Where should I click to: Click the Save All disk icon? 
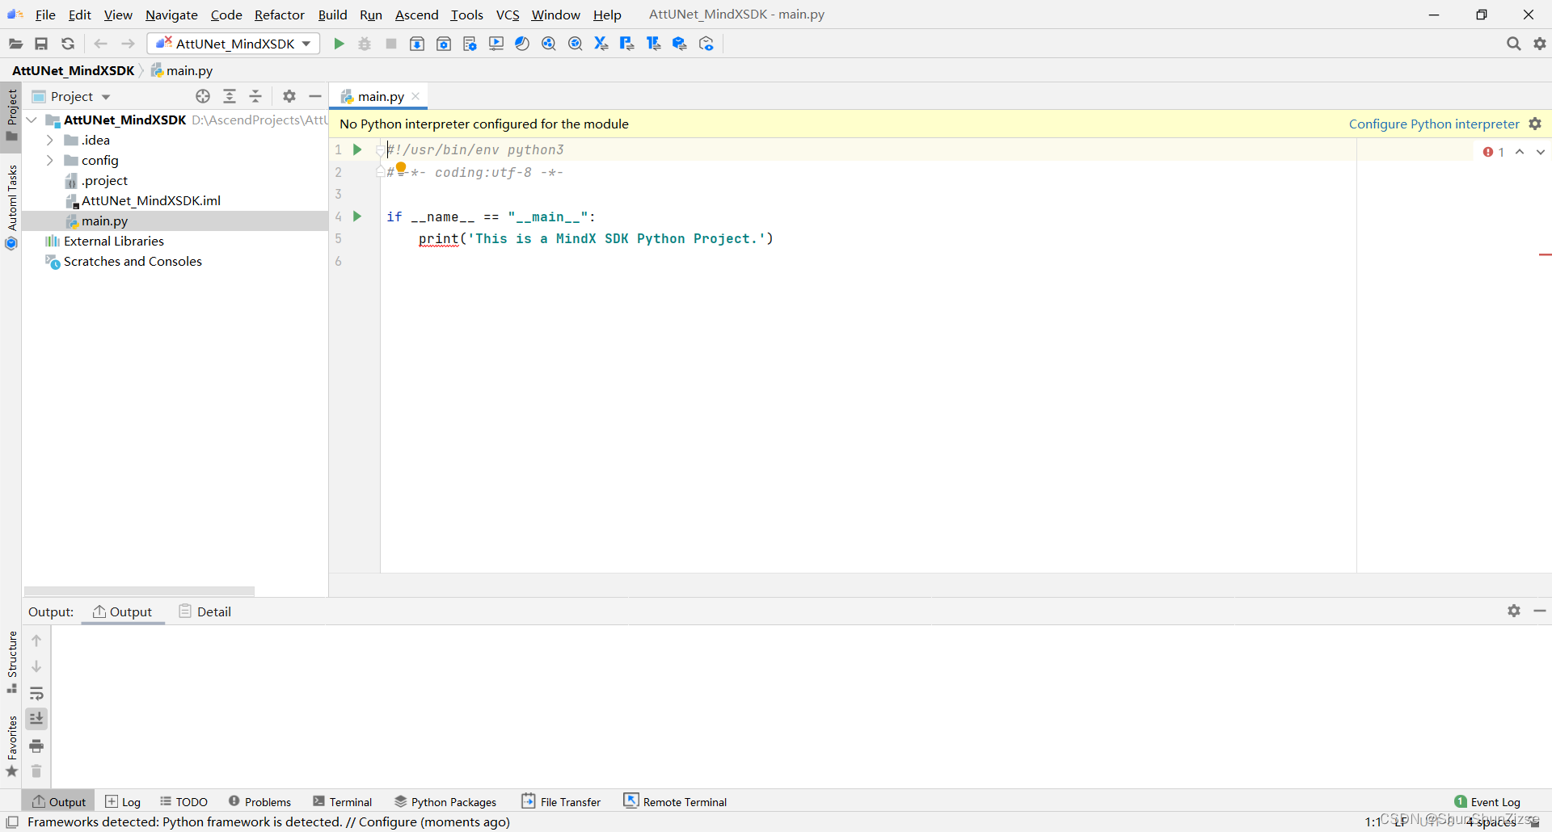tap(41, 44)
